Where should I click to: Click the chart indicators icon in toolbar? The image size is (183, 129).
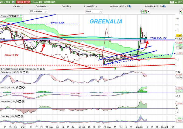click(x=144, y=11)
